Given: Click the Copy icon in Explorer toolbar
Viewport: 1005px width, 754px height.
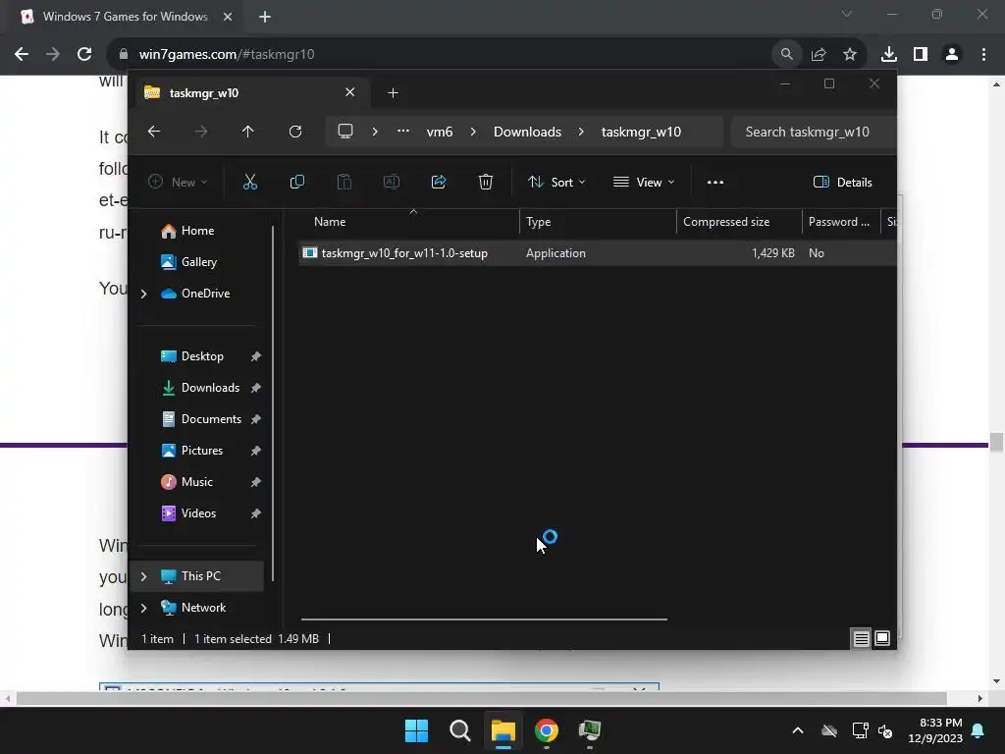Looking at the screenshot, I should click(x=296, y=182).
